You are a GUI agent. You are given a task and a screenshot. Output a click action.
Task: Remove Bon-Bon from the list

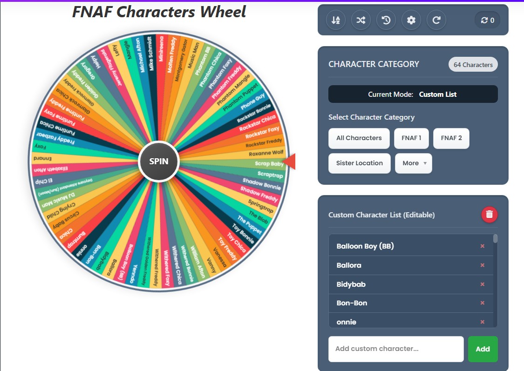click(x=483, y=303)
